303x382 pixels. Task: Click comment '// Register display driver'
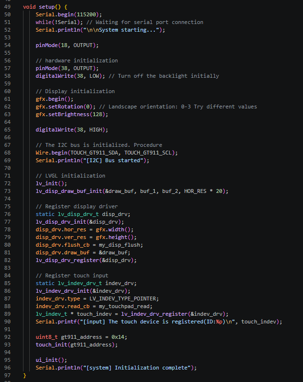[x=77, y=206]
